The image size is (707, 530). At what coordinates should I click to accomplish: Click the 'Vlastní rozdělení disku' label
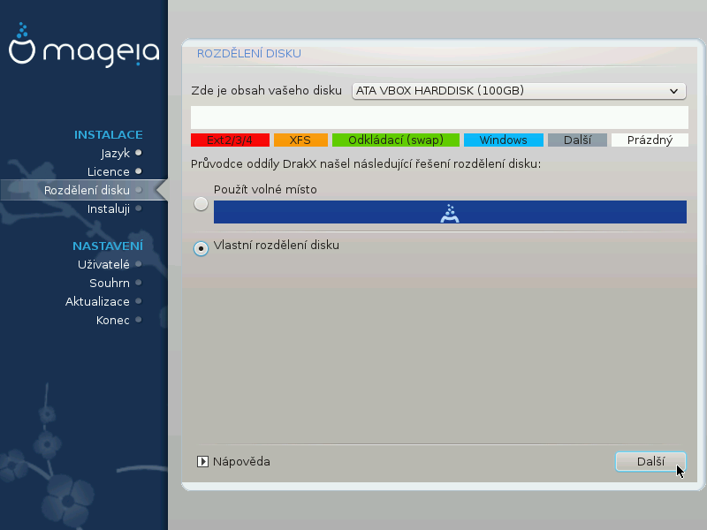click(x=277, y=246)
